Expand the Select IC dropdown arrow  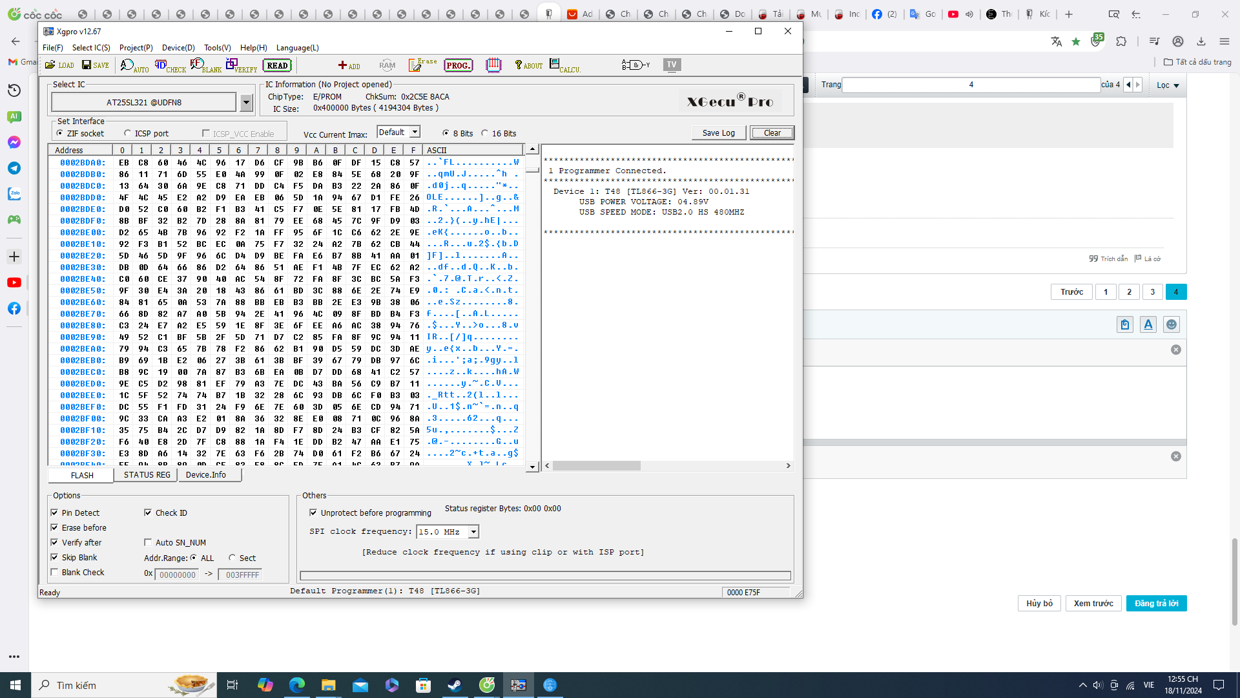click(x=246, y=102)
